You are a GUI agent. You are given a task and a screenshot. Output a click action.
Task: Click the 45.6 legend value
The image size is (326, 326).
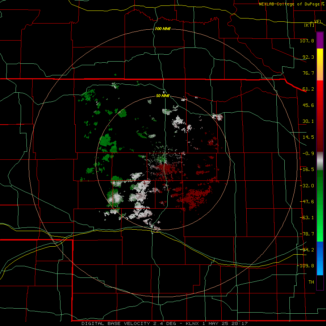pos(308,105)
